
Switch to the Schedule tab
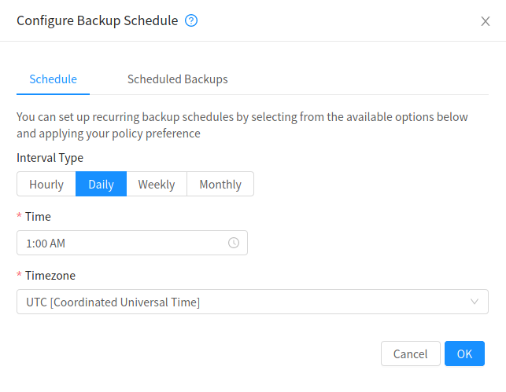tap(53, 79)
